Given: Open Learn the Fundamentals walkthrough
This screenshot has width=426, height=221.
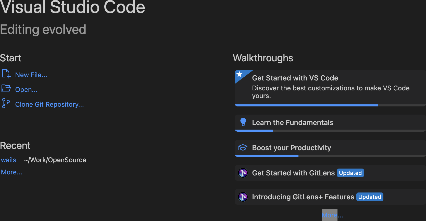Looking at the screenshot, I should tap(293, 122).
